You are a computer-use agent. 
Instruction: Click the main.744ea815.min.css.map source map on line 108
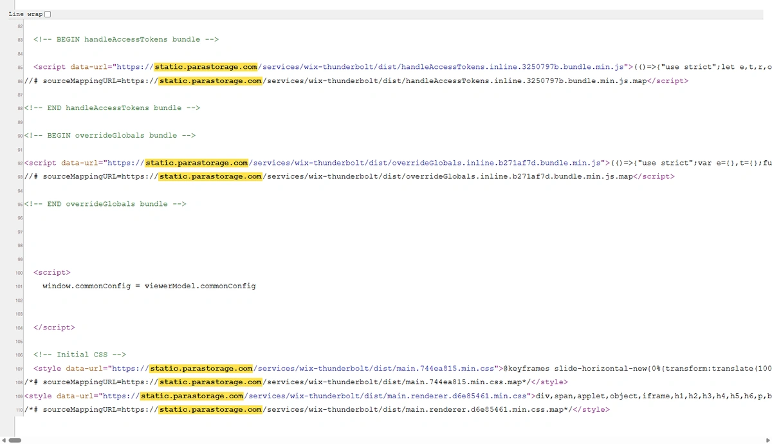coord(324,382)
